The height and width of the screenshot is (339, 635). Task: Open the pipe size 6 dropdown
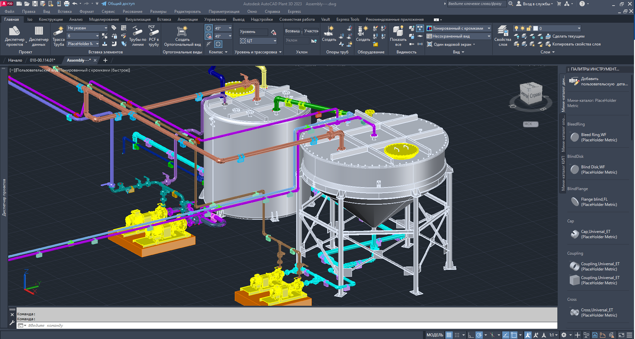83,36
